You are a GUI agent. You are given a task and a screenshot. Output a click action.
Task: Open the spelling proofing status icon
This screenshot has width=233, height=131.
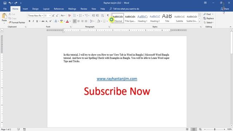coord(19,130)
